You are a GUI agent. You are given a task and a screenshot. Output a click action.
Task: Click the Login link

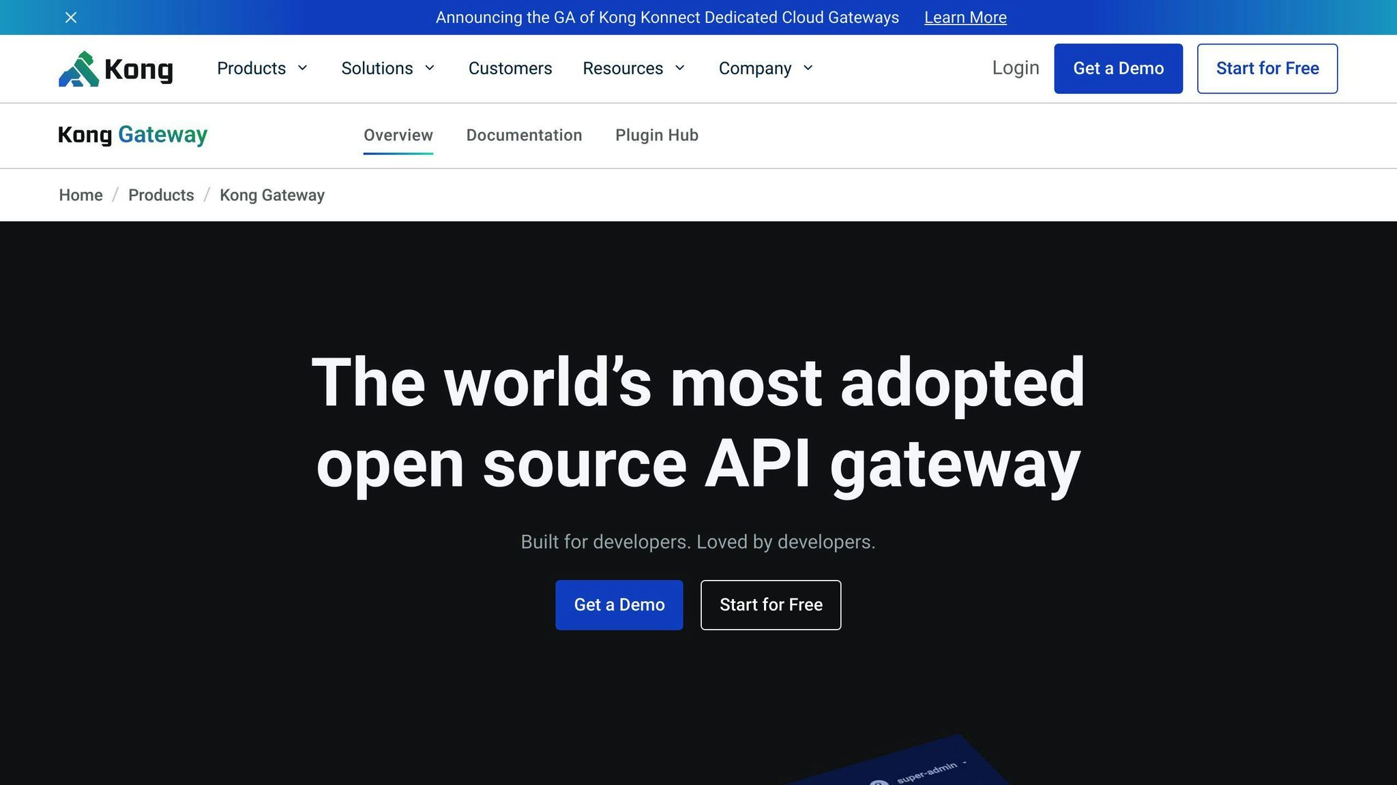[1016, 68]
